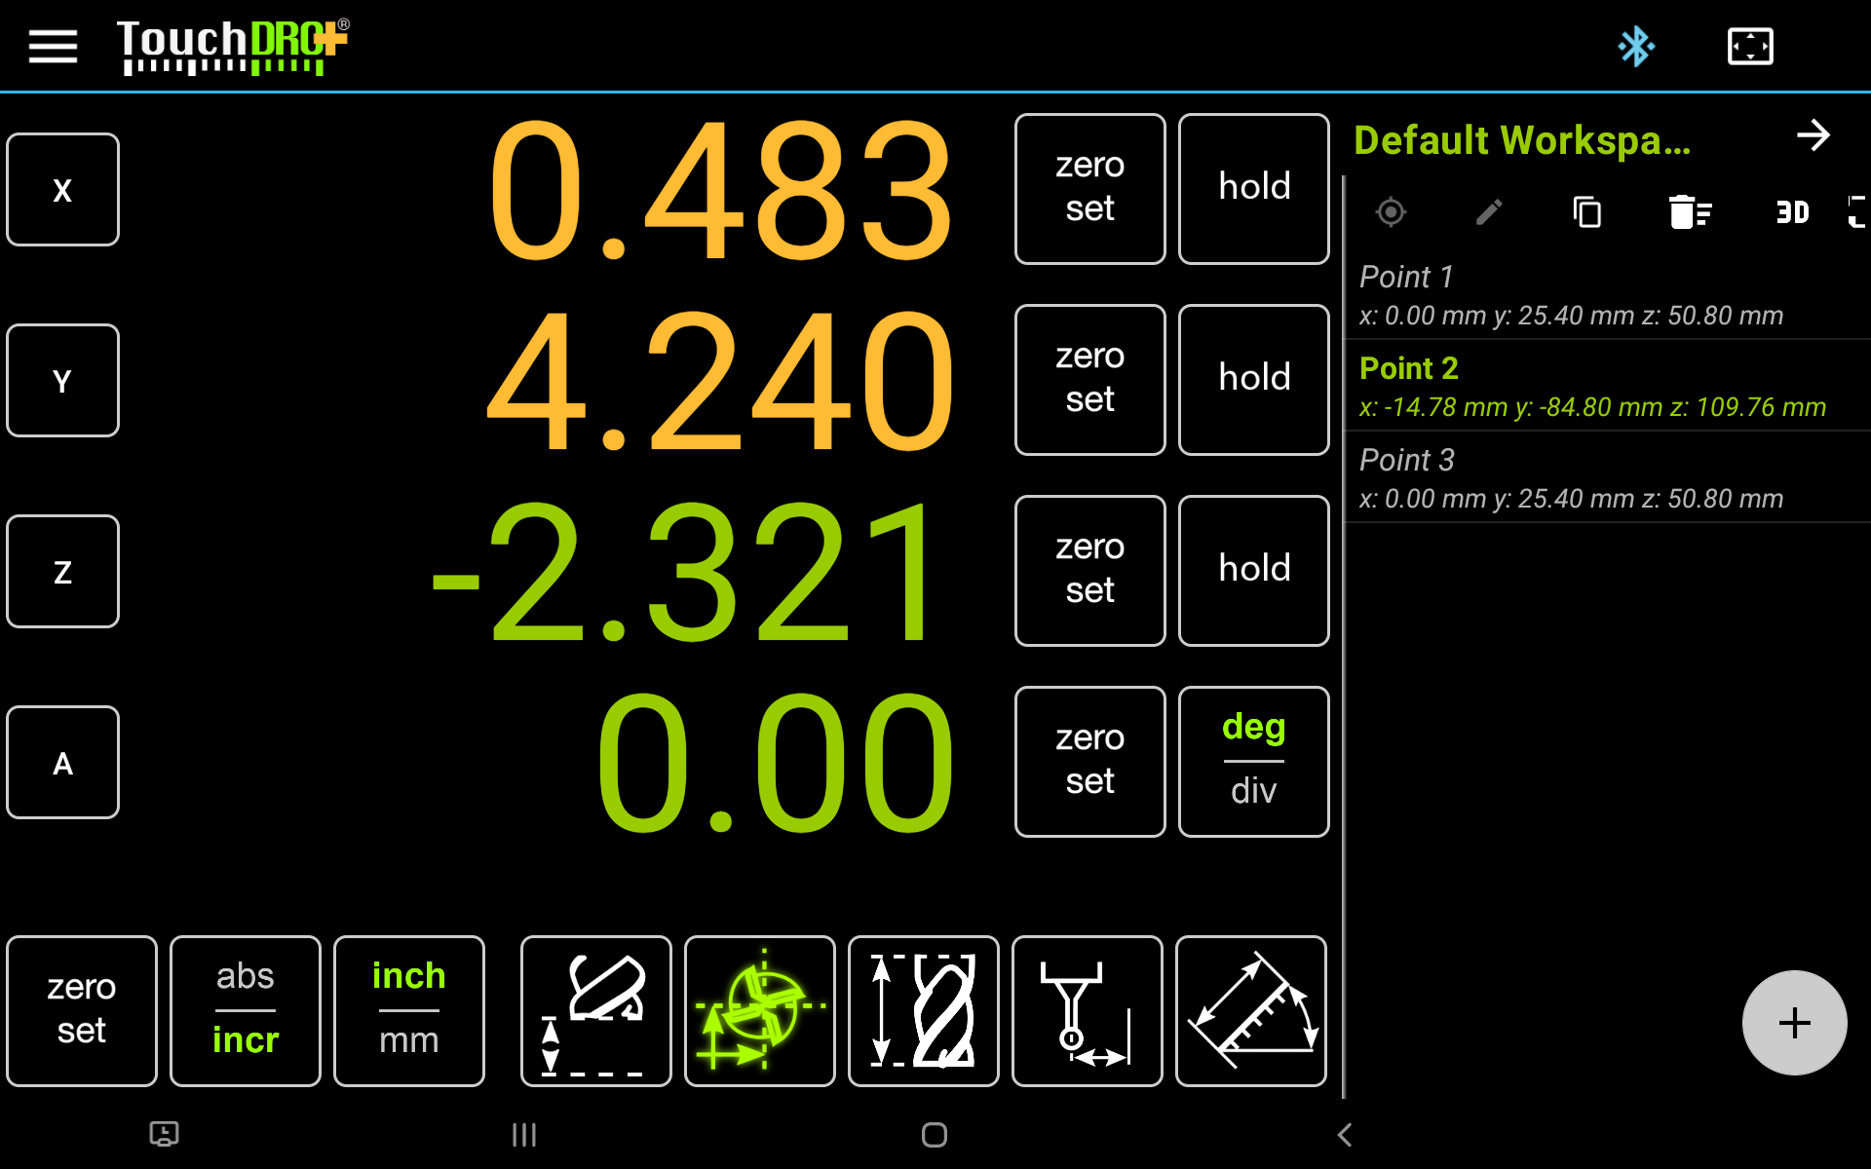Zero set the Y axis
1871x1169 pixels.
tap(1089, 380)
